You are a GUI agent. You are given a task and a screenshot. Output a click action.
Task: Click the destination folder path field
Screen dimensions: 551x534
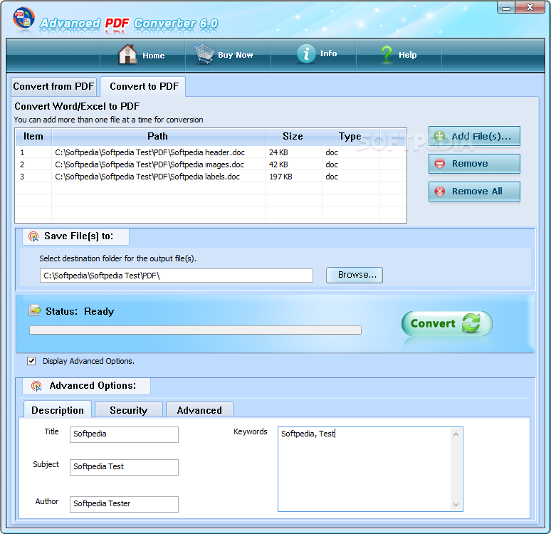click(177, 276)
